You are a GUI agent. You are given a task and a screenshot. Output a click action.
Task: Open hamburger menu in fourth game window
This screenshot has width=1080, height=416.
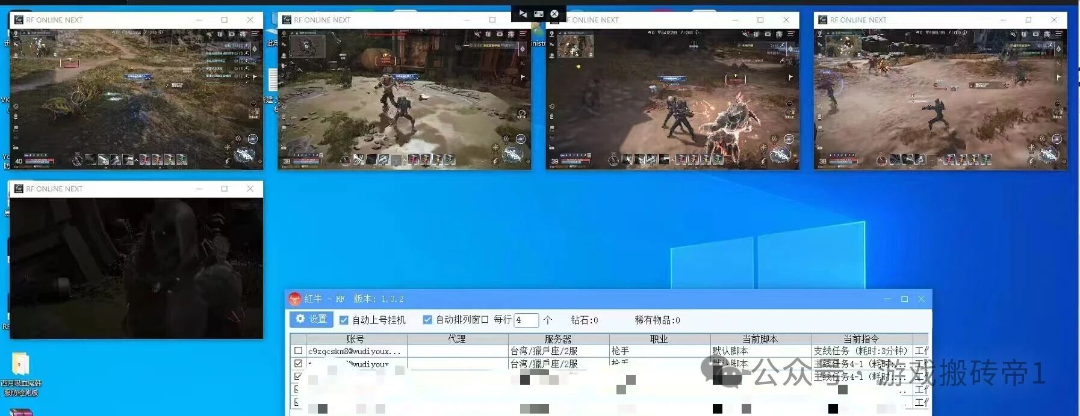pyautogui.click(x=1059, y=34)
